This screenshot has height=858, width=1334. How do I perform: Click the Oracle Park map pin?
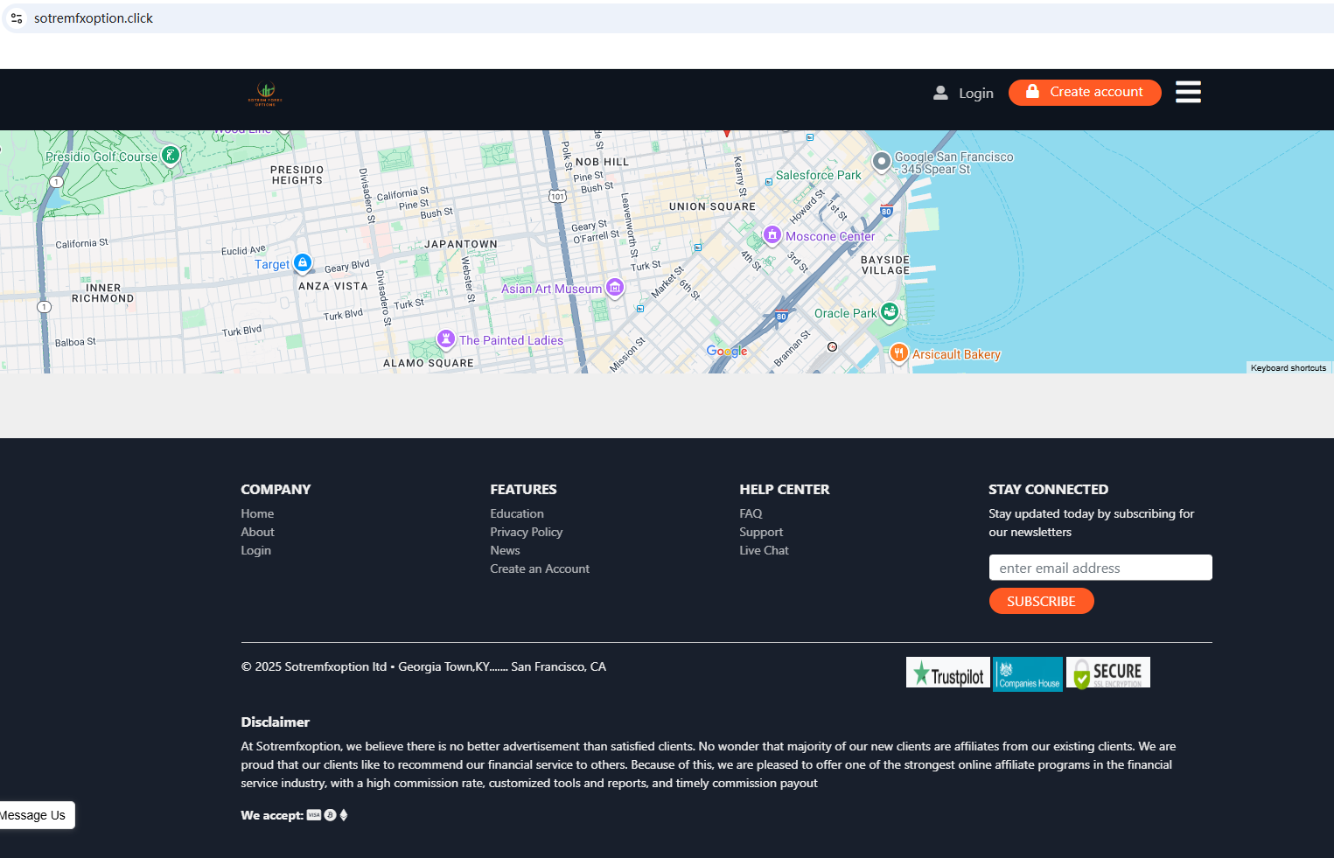(890, 311)
